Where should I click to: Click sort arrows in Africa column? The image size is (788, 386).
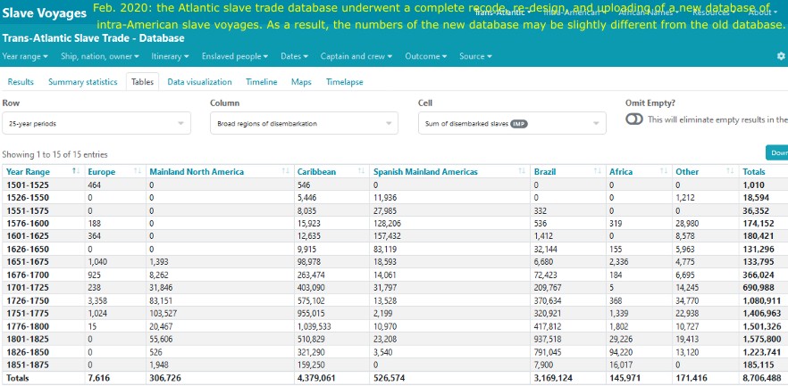tap(663, 171)
